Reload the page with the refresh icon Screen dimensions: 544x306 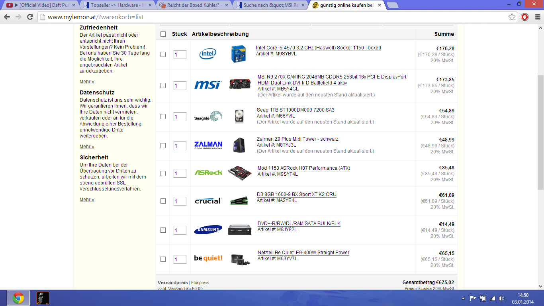(x=30, y=17)
